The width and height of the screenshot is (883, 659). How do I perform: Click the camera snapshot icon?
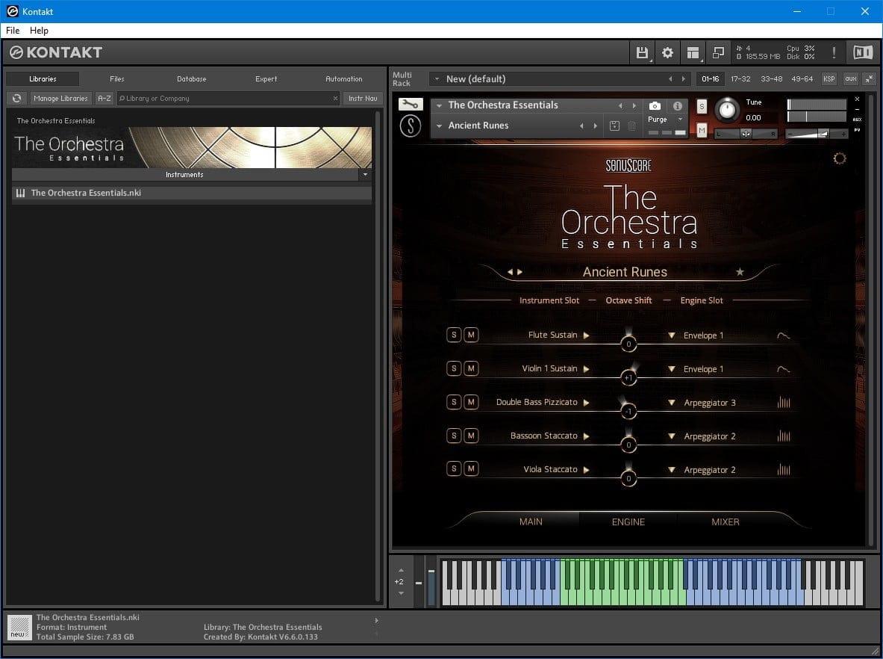[655, 106]
